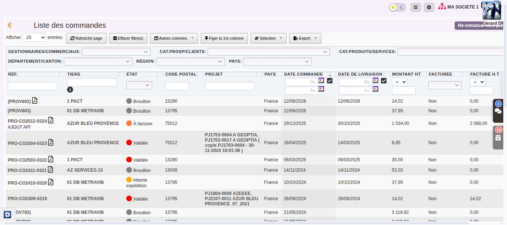Click the MA SOCIETE 1 organization icon
The width and height of the screenshot is (507, 225).
tap(442, 7)
